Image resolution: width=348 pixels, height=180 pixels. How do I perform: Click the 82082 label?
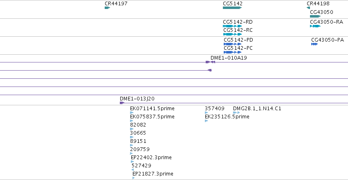[x=138, y=125]
